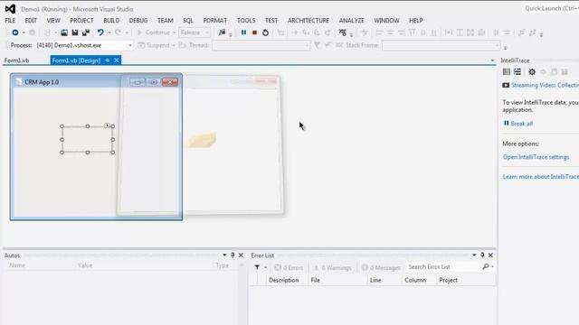The image size is (579, 325).
Task: Click the Quick Launch search box
Action: pyautogui.click(x=550, y=8)
